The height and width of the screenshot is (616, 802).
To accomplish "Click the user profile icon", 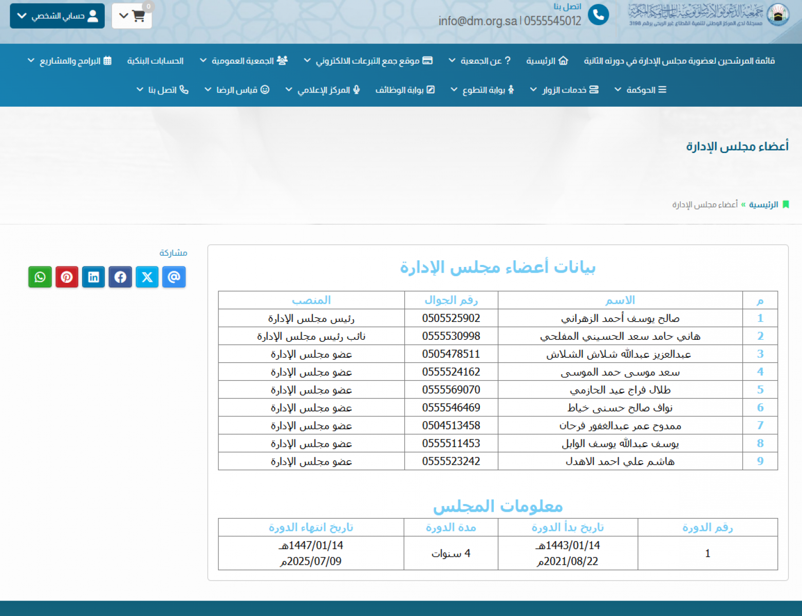I will [93, 16].
